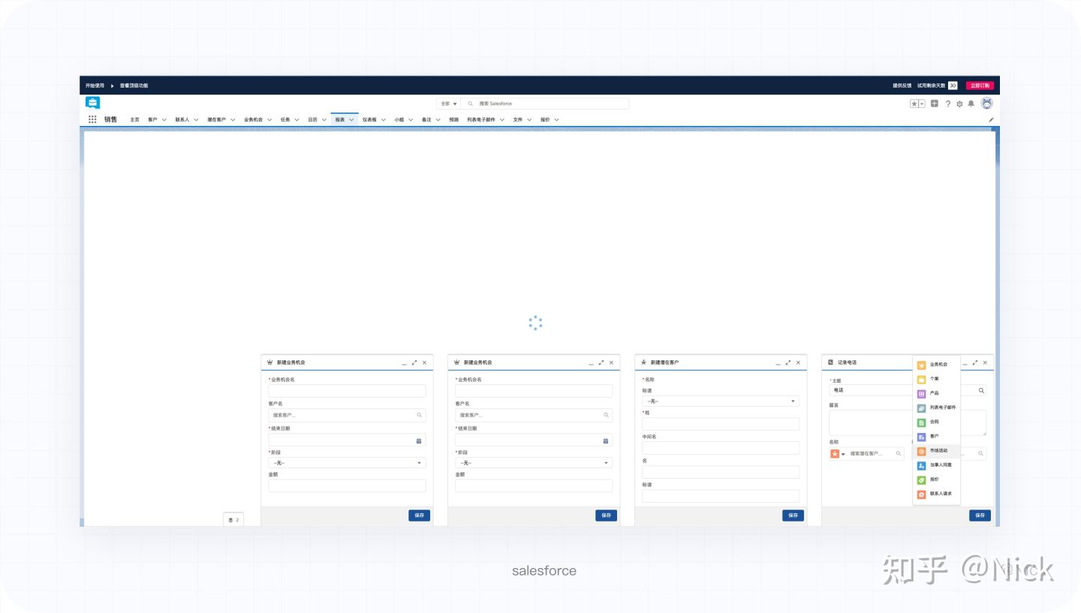This screenshot has height=613, width=1081.
Task: Expand object type arrow in 名称 field
Action: coord(843,454)
